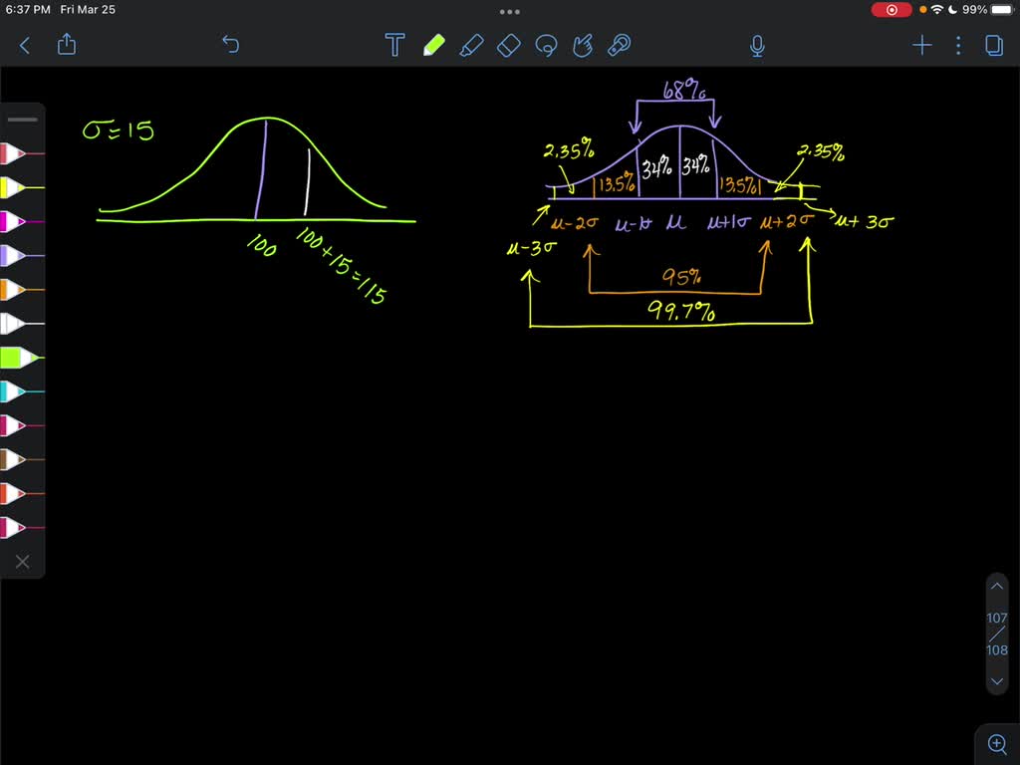The width and height of the screenshot is (1020, 765).
Task: Go to next page with down chevron
Action: click(997, 682)
